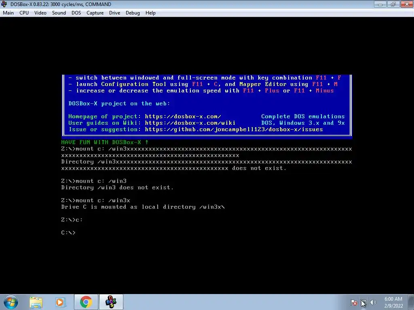This screenshot has width=414, height=310.
Task: Click 'DOS, Windows 3.x and 9x' text
Action: (x=303, y=123)
